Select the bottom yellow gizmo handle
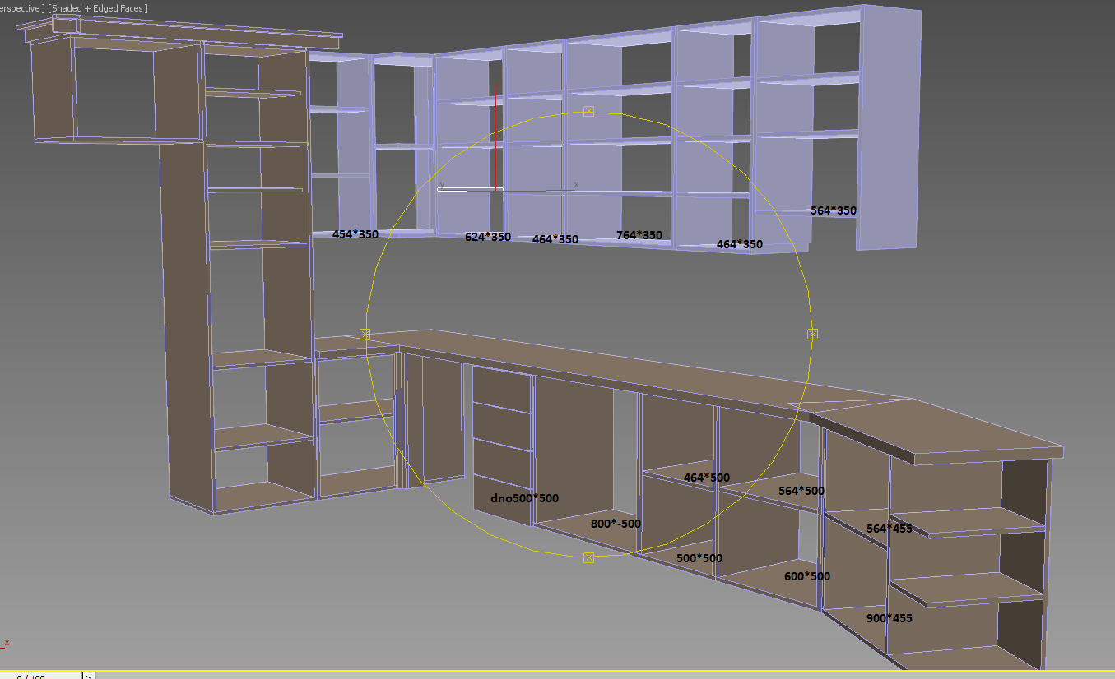This screenshot has height=679, width=1115. click(x=588, y=557)
